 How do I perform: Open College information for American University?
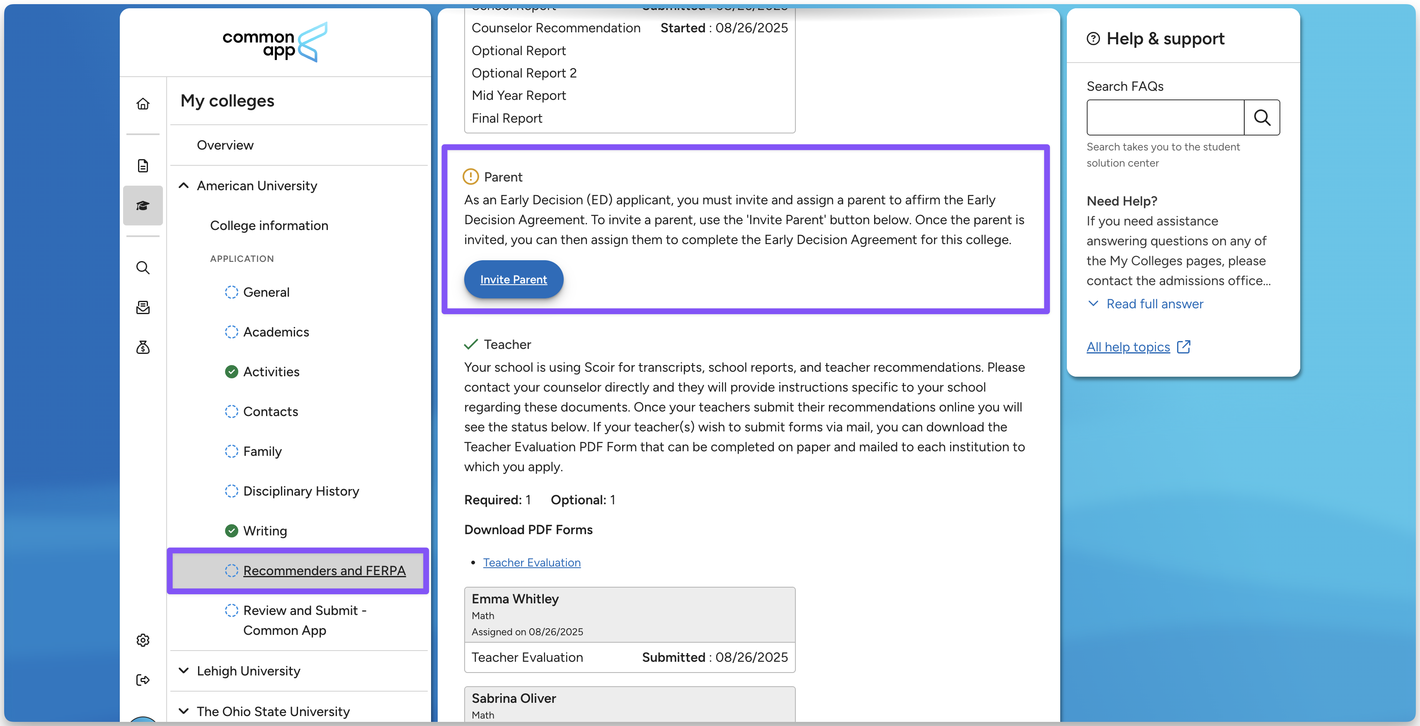pos(269,225)
